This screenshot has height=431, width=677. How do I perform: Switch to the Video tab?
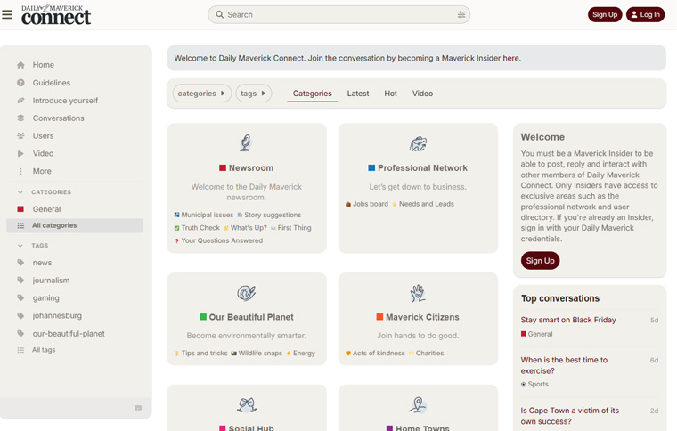point(422,94)
